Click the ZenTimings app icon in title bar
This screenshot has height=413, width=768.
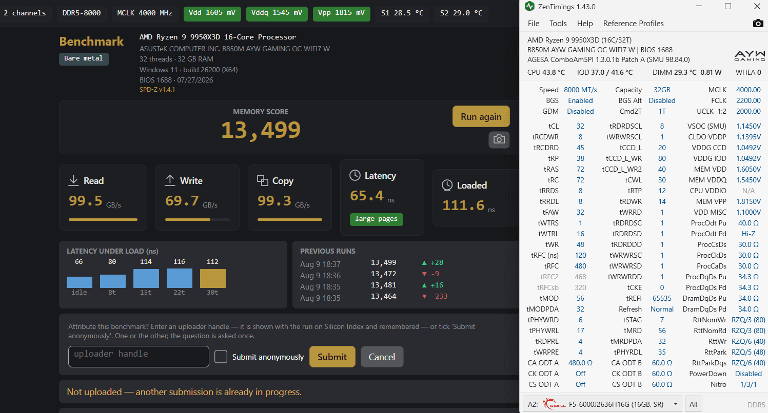pos(530,7)
